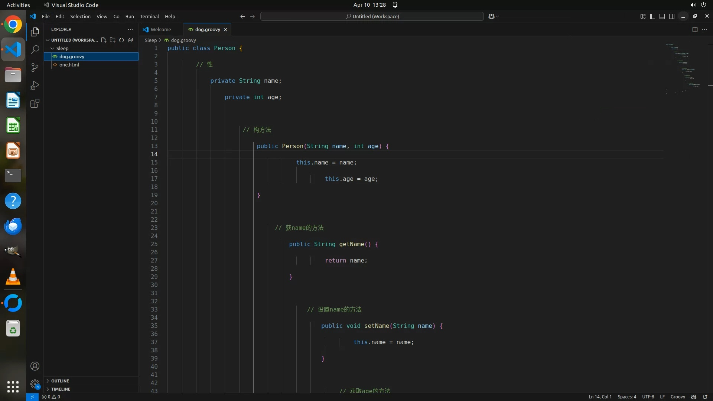Split the editor to the right
This screenshot has width=713, height=401.
click(x=695, y=29)
